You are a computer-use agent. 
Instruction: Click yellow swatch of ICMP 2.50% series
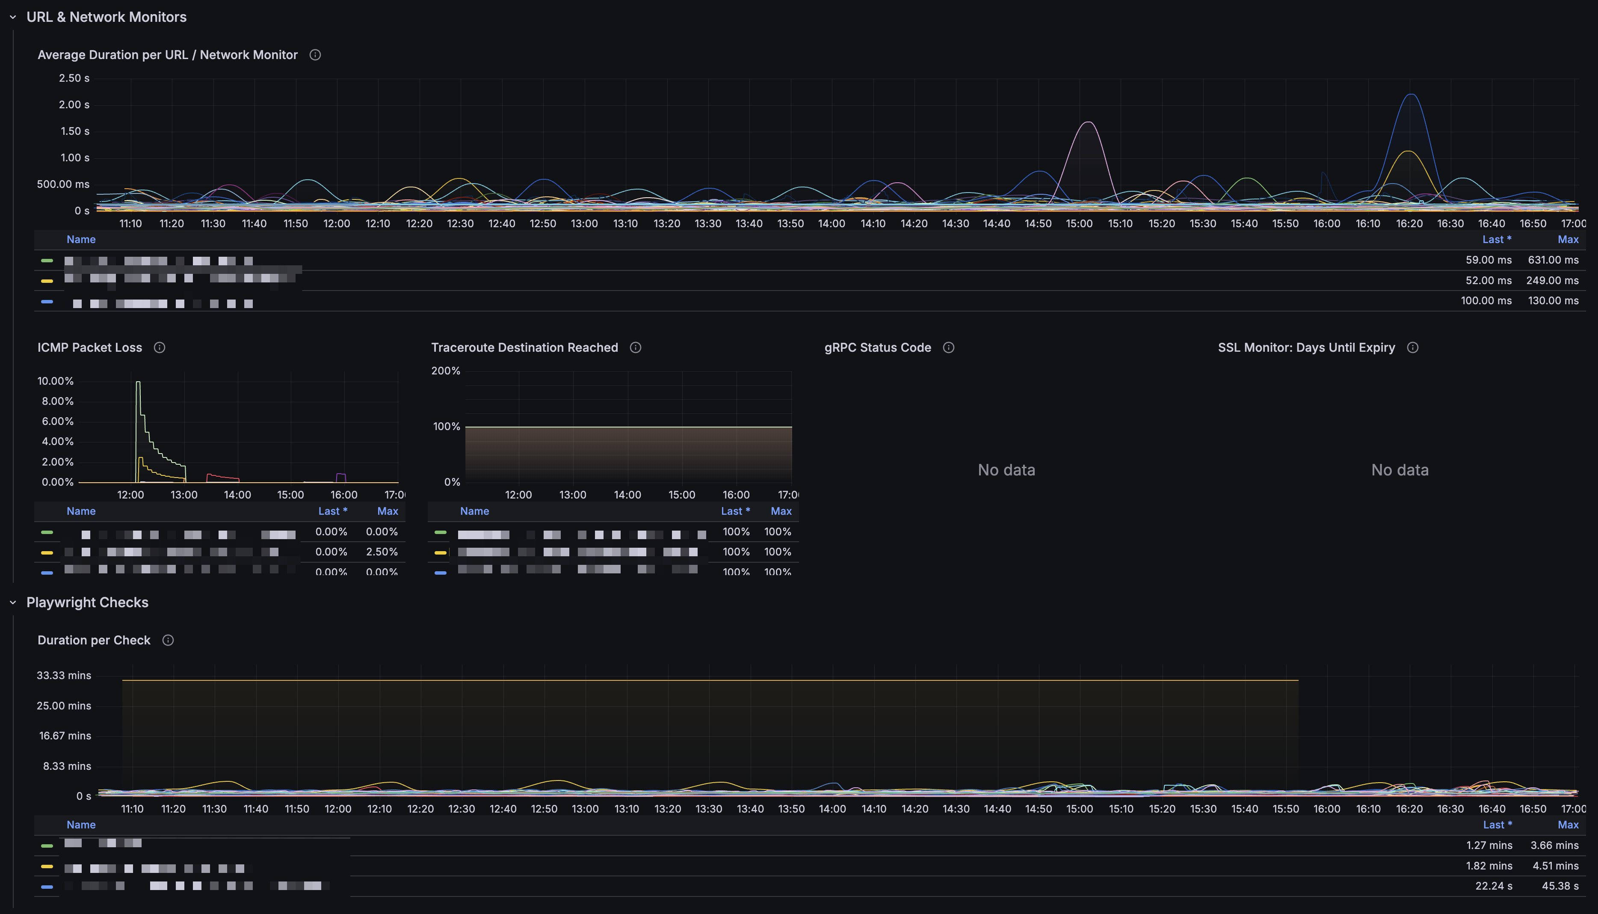47,553
